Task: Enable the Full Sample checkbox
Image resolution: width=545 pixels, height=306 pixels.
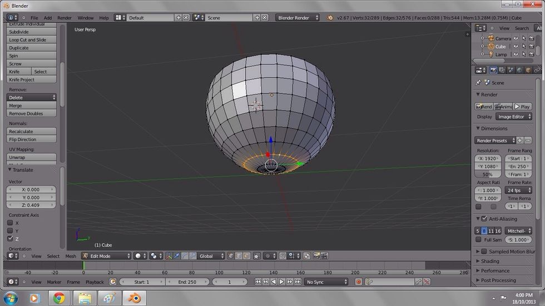Action: 478,240
